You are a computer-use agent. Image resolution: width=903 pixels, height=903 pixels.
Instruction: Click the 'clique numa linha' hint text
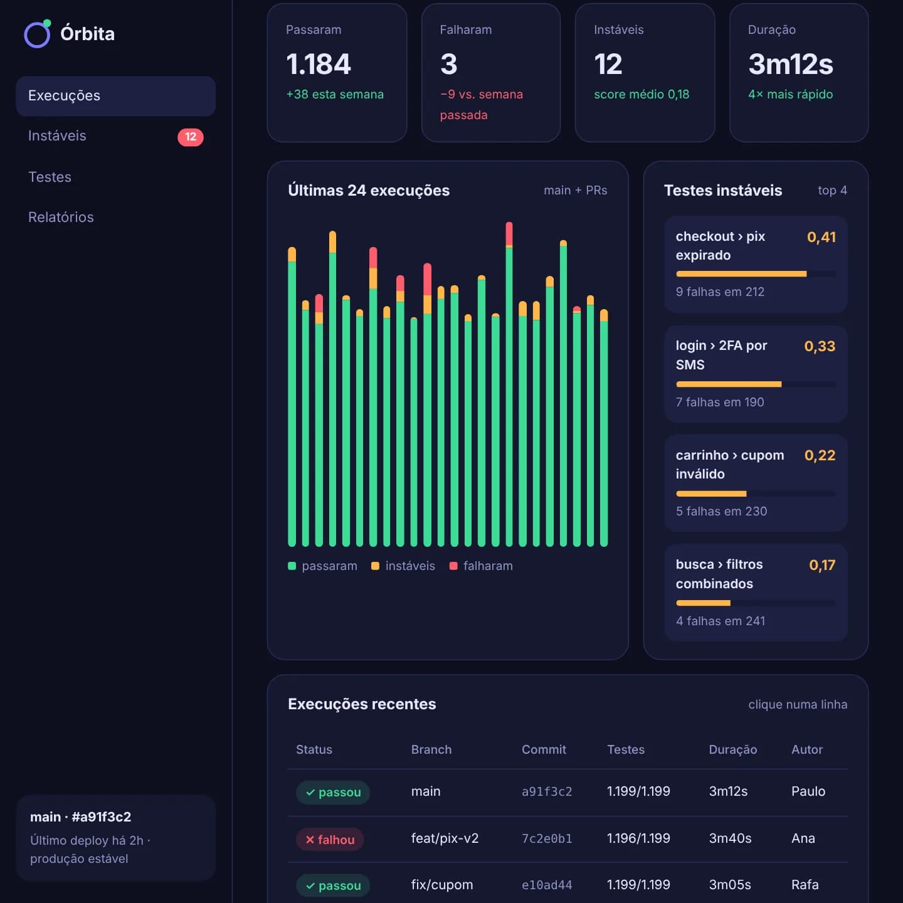(798, 705)
